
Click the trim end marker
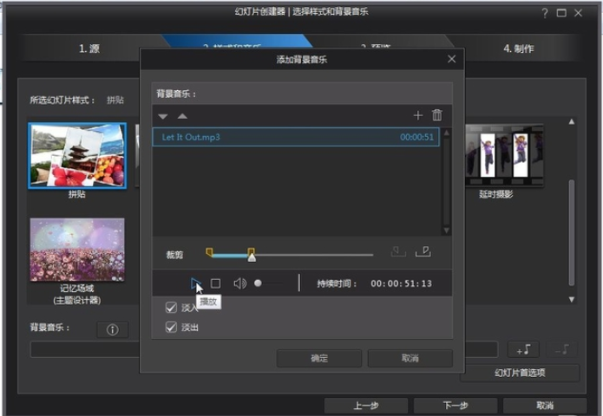pos(251,250)
